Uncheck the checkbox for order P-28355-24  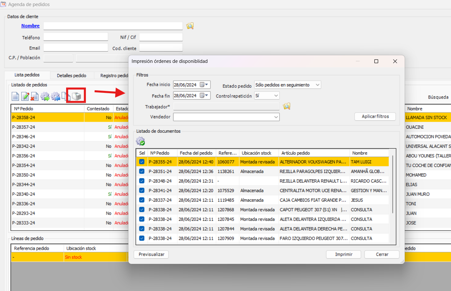[142, 162]
